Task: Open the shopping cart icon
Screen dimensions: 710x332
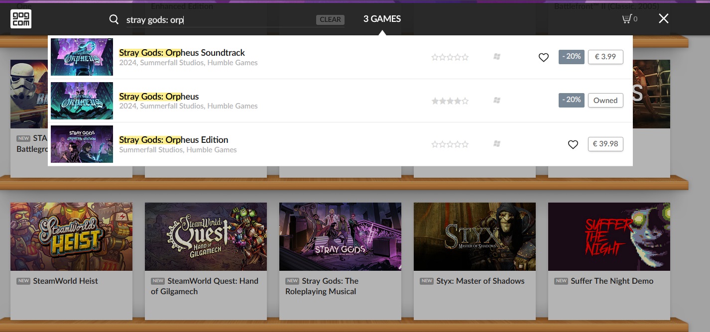Action: point(627,19)
